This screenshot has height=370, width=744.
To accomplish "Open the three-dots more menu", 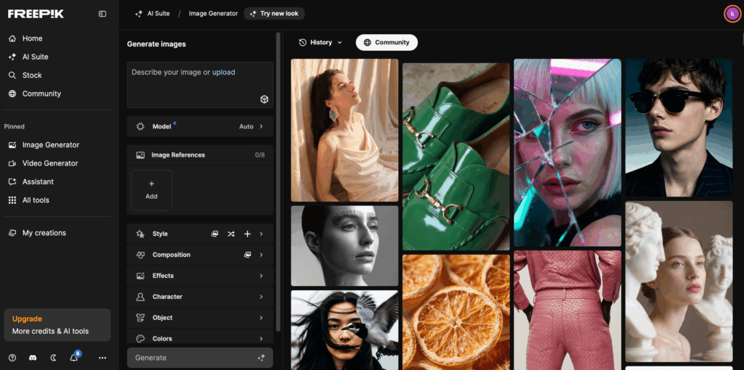I will (102, 358).
